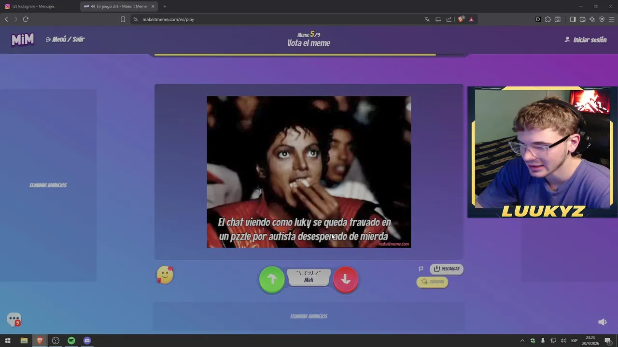Click the D extension icon
Screen dimensions: 618x347
click(x=538, y=19)
